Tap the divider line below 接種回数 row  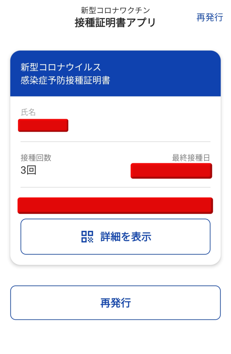(x=115, y=187)
